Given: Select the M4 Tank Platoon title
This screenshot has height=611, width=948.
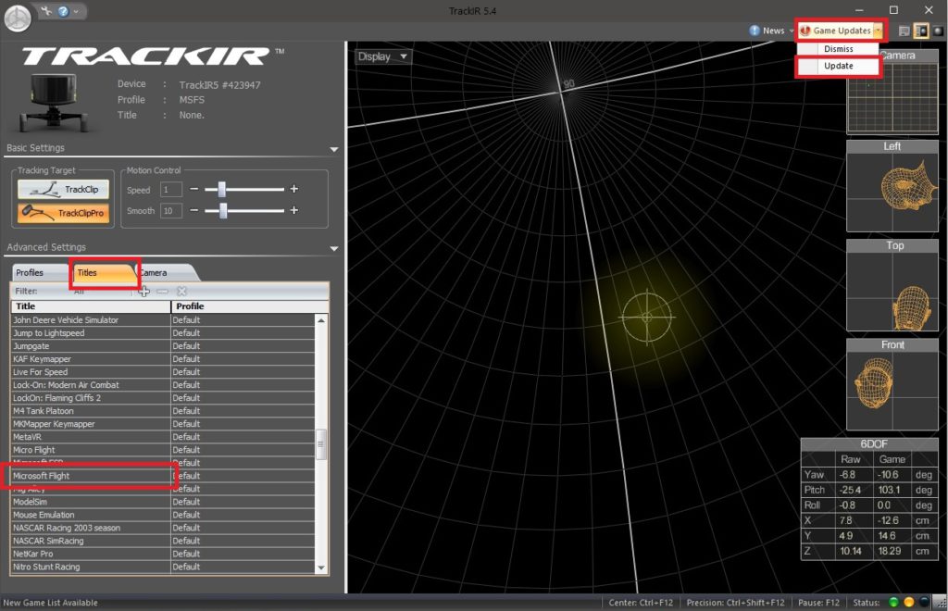Looking at the screenshot, I should [91, 411].
